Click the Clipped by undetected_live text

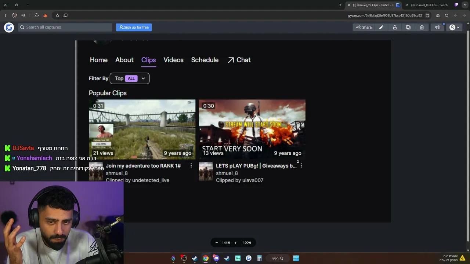[x=137, y=180]
